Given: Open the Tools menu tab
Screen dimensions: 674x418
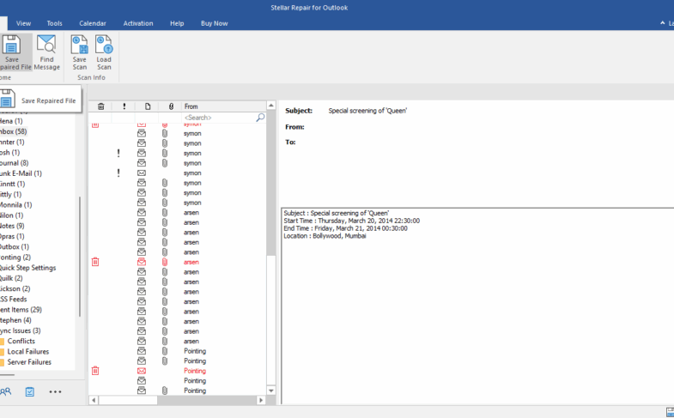Looking at the screenshot, I should 55,23.
